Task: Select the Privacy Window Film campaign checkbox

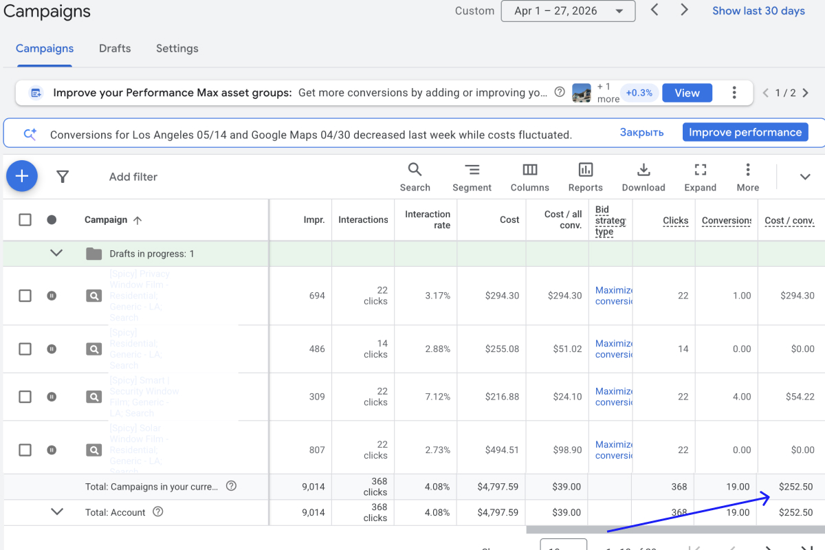Action: click(x=25, y=296)
